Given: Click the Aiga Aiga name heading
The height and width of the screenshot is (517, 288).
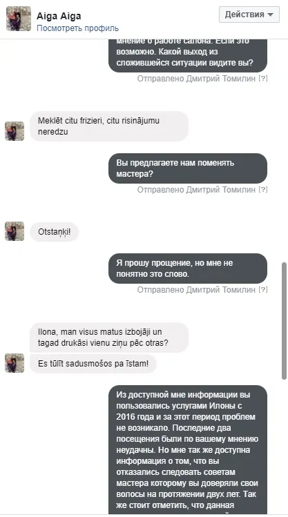Looking at the screenshot, I should (x=59, y=16).
